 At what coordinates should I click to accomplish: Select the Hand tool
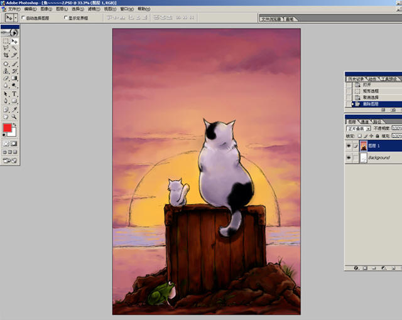6,117
